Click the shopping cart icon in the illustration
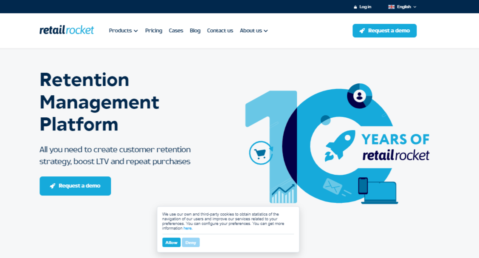Viewport: 479px width, 258px height. [x=260, y=153]
